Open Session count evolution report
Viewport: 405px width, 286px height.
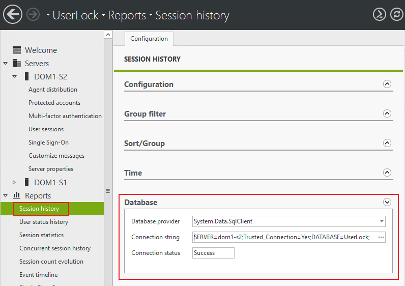[51, 261]
